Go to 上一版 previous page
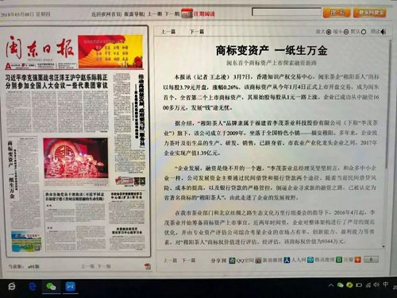397x298 pixels. 87,266
